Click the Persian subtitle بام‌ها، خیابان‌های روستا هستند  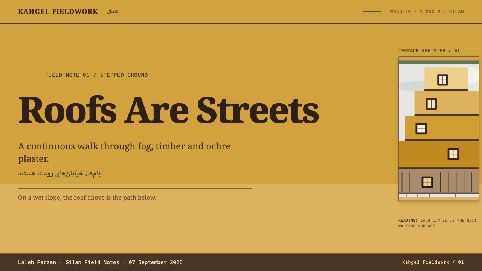(59, 173)
